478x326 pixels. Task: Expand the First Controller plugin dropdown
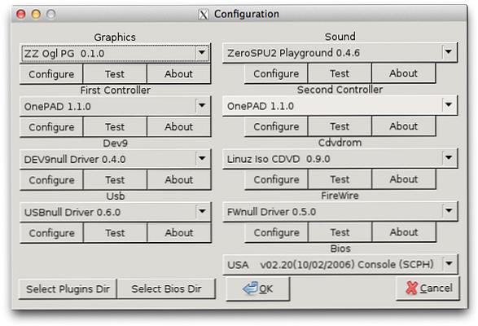(115, 106)
